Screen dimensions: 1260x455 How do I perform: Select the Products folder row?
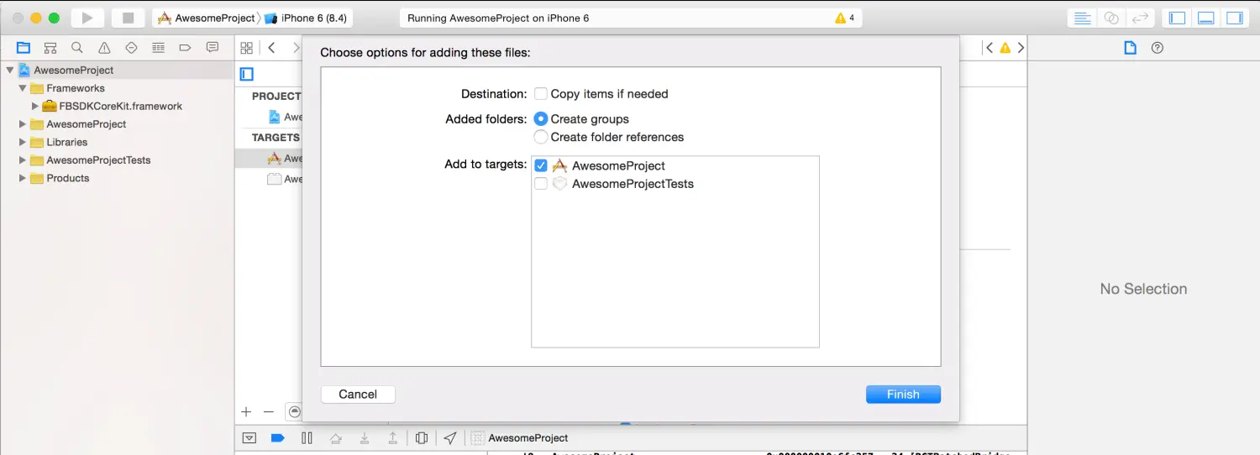point(118,178)
